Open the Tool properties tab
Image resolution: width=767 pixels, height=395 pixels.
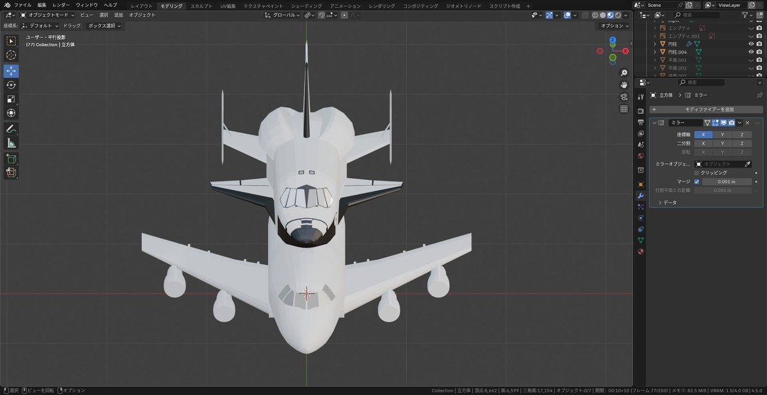click(641, 97)
